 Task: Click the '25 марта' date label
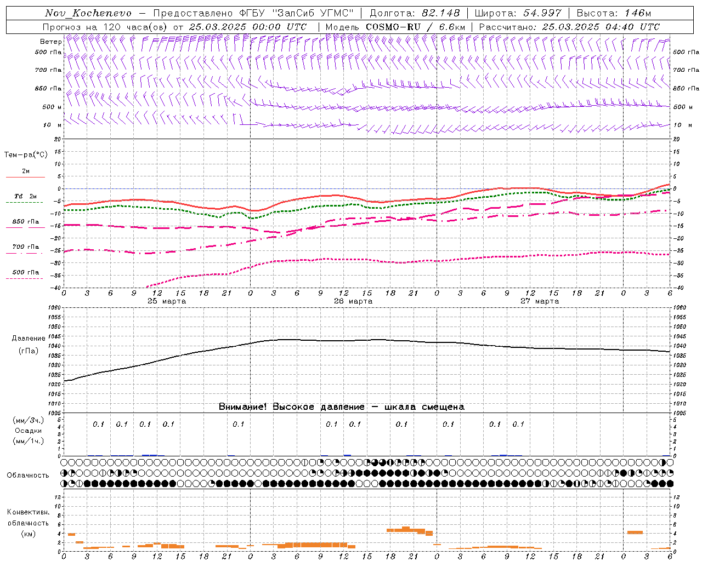click(167, 301)
